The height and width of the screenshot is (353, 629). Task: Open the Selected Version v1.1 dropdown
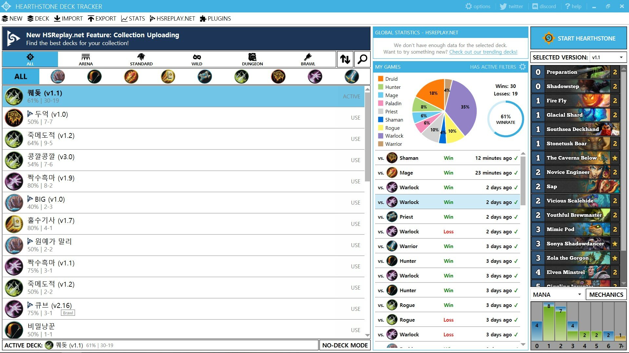click(x=608, y=58)
